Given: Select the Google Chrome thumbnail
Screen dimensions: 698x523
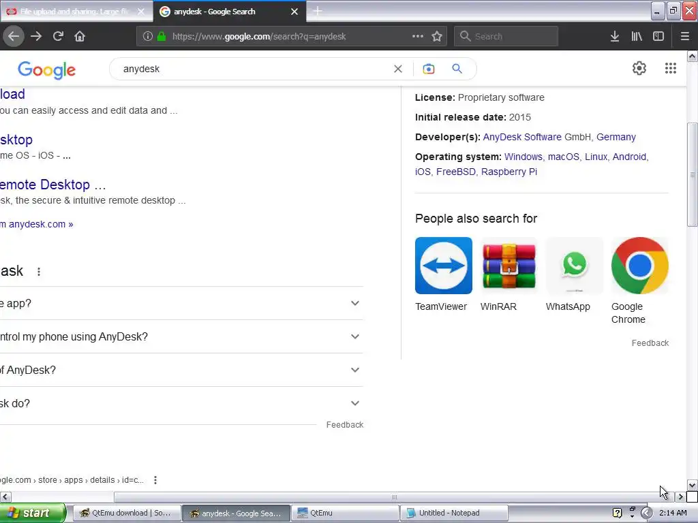Looking at the screenshot, I should (639, 266).
